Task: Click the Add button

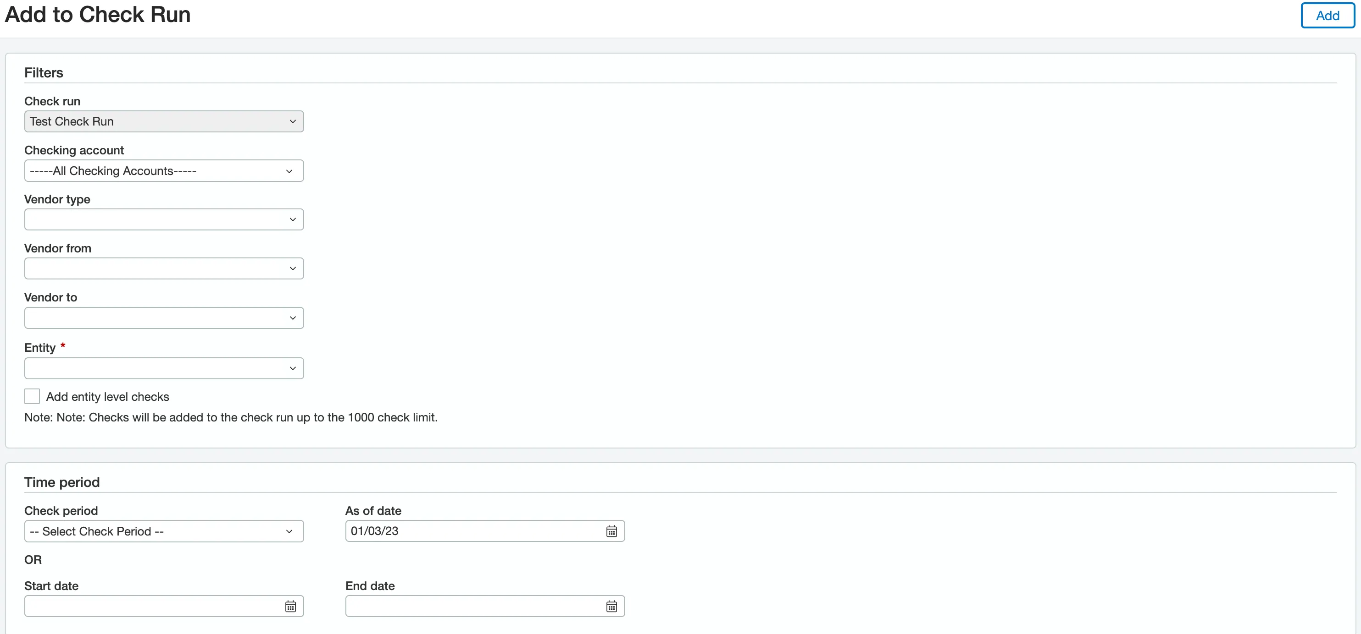Action: click(1327, 15)
